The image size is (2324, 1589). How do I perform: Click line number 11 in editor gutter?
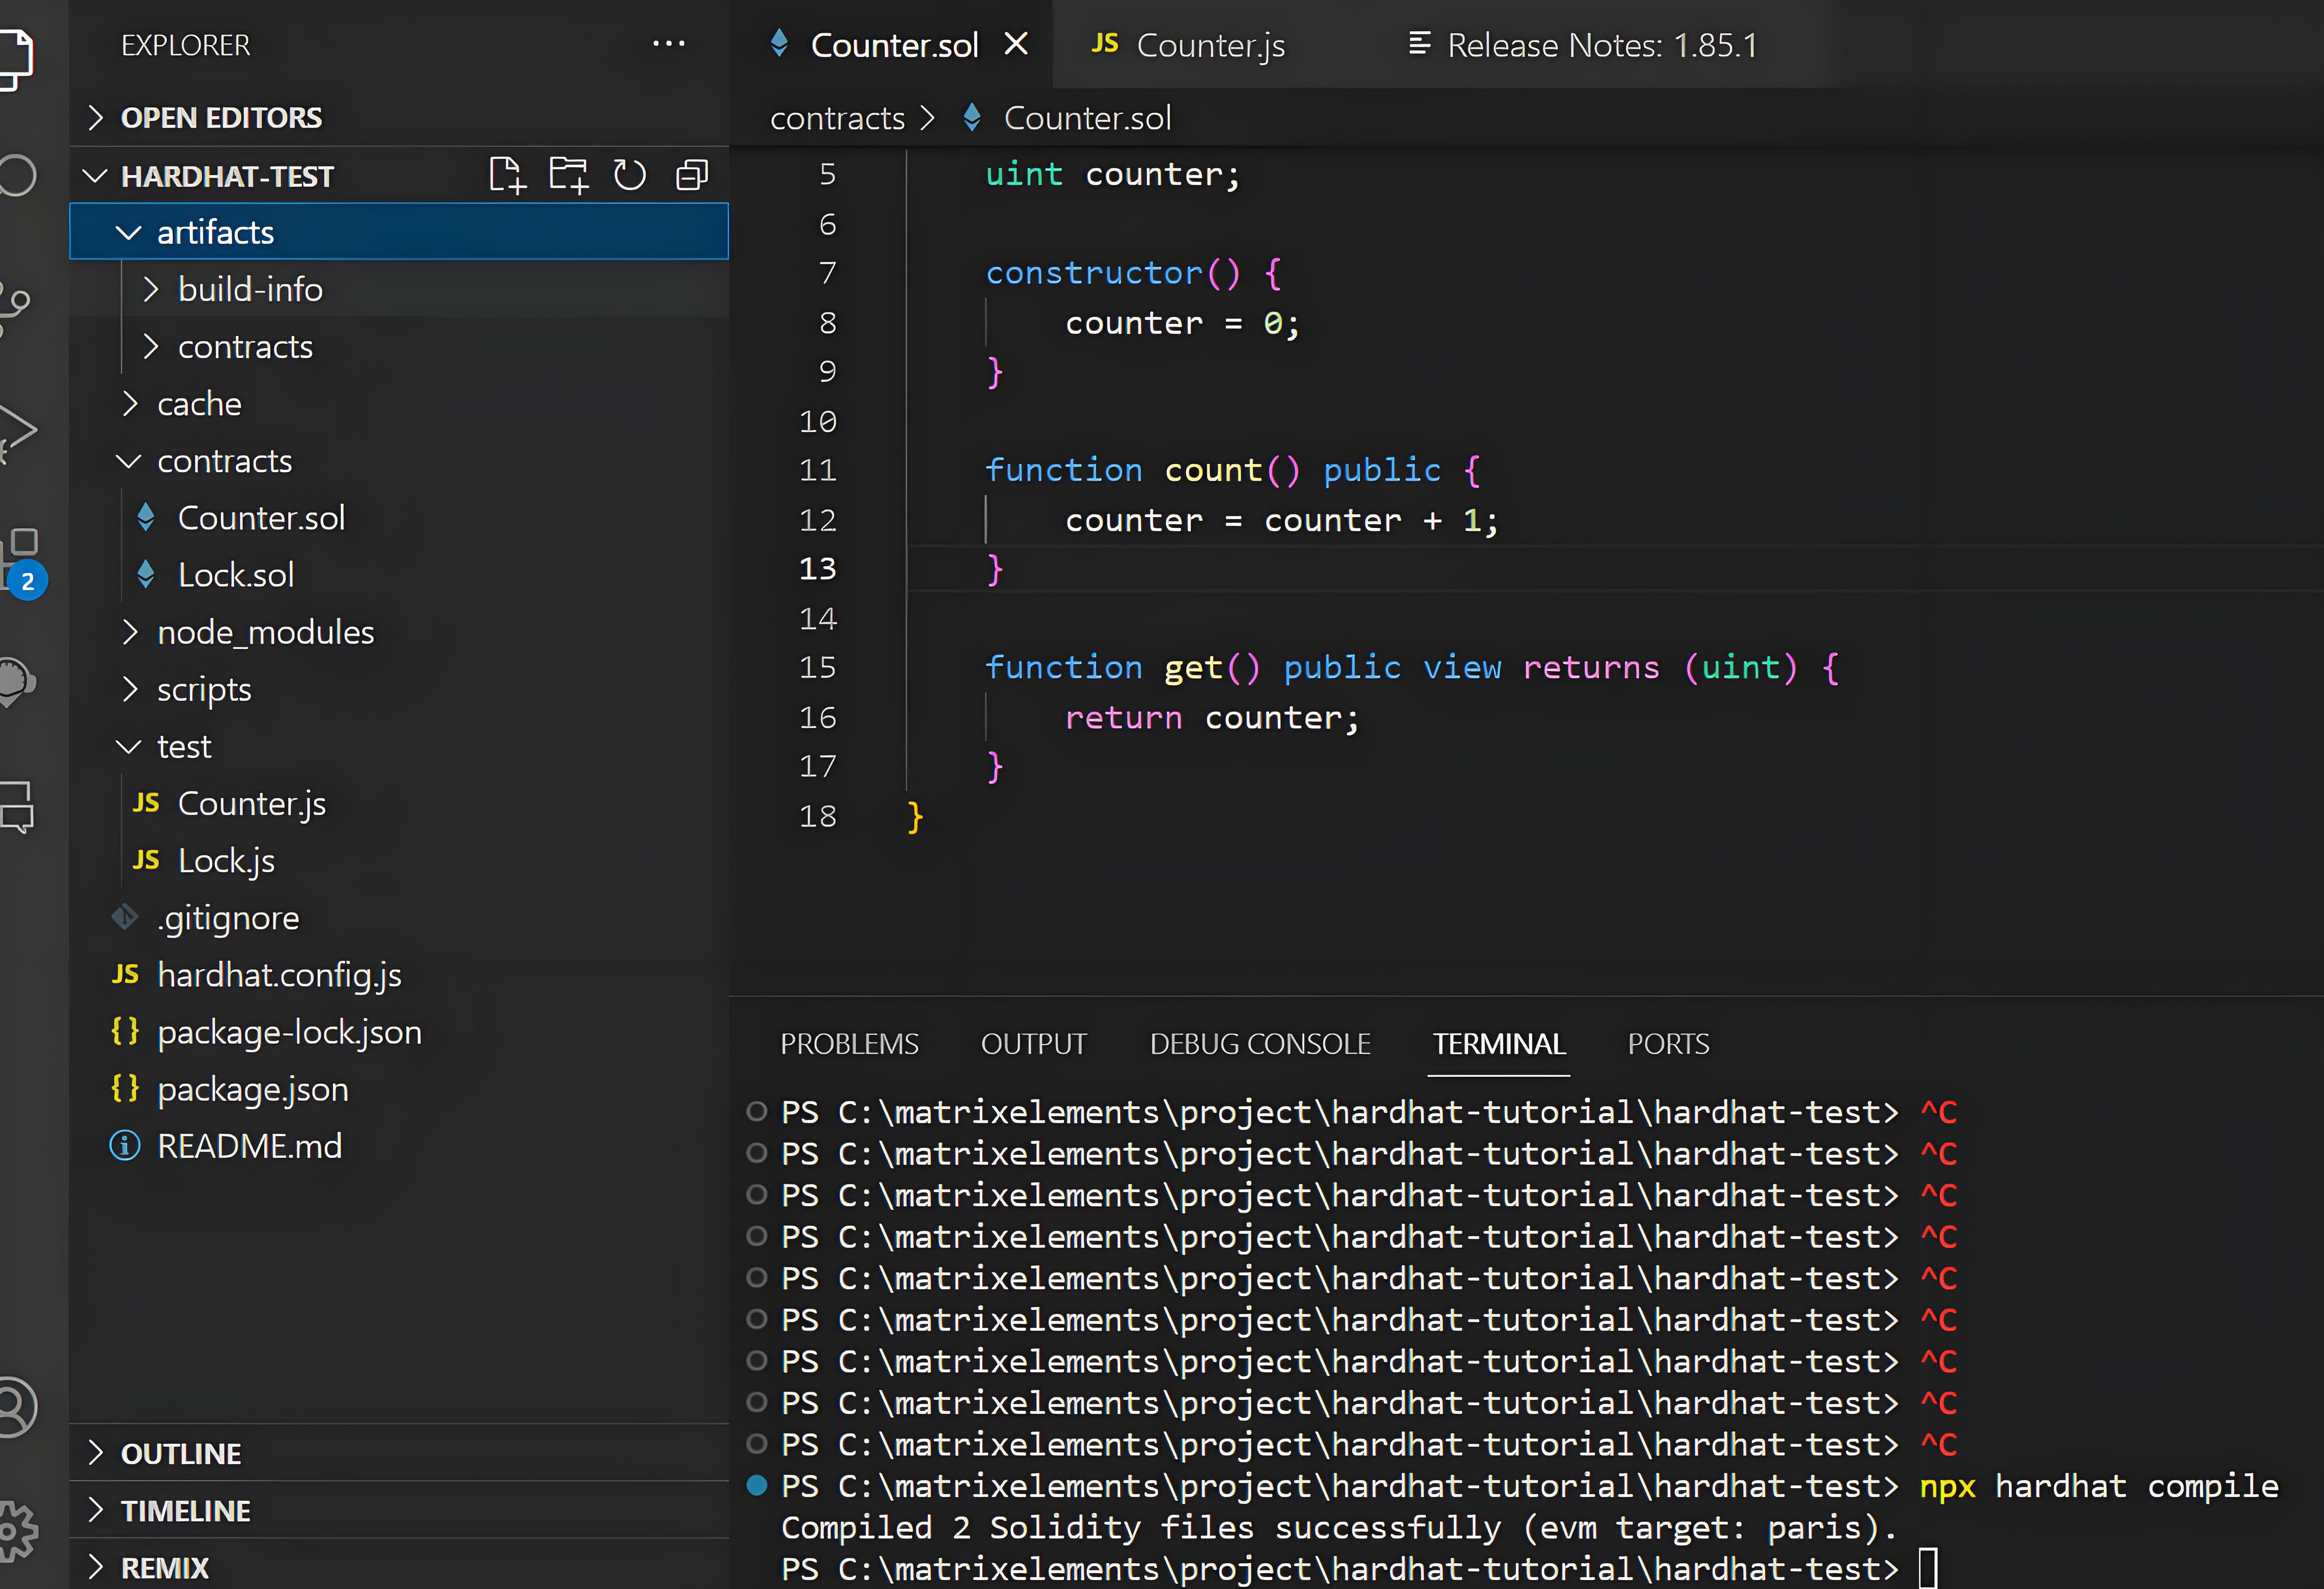(x=817, y=470)
